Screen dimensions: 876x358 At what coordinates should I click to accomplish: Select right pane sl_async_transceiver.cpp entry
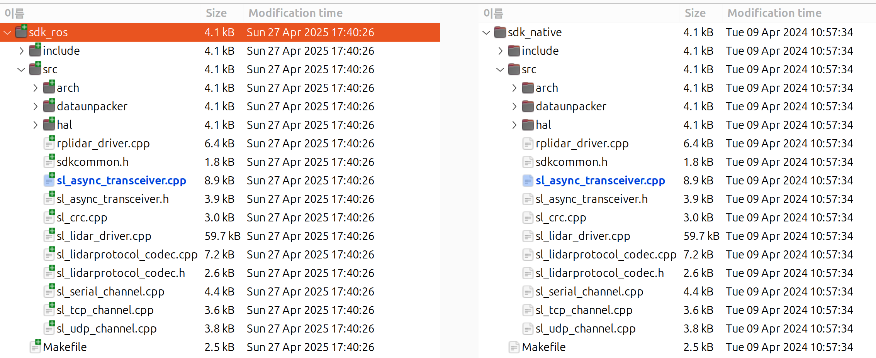point(600,181)
